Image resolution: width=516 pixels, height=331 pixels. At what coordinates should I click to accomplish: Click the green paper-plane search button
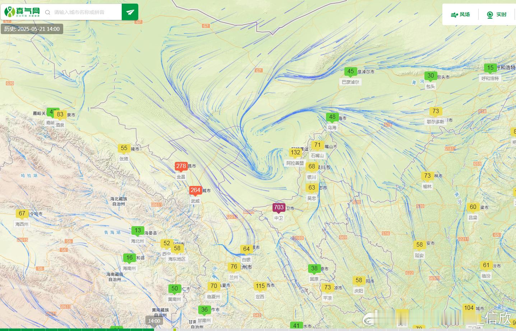tap(130, 12)
